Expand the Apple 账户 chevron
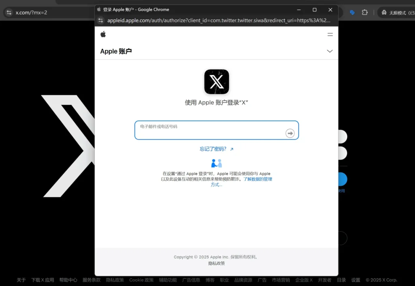This screenshot has width=415, height=286. point(330,51)
